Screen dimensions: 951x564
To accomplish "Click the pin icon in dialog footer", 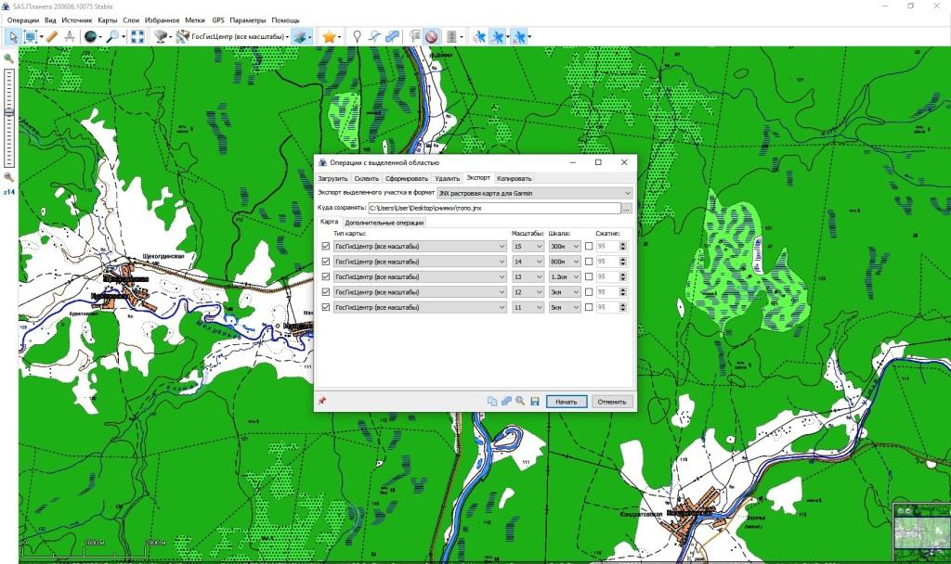I will (322, 401).
